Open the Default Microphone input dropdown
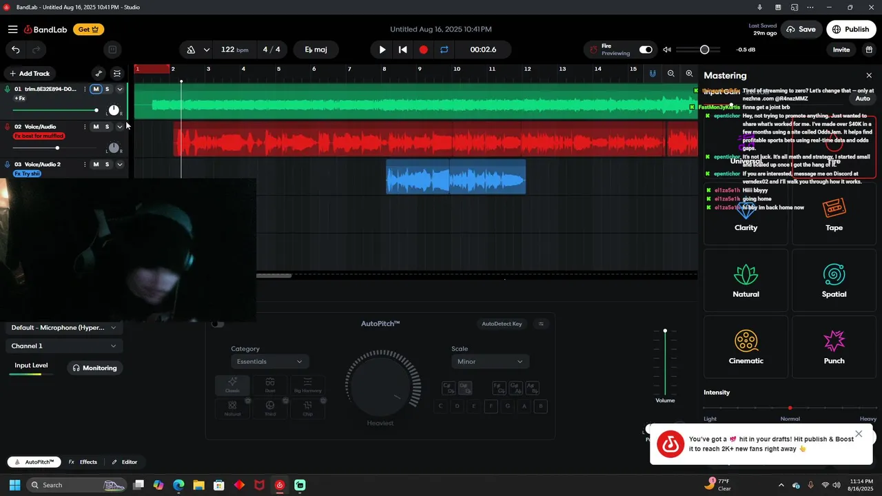Image resolution: width=882 pixels, height=496 pixels. 64,328
